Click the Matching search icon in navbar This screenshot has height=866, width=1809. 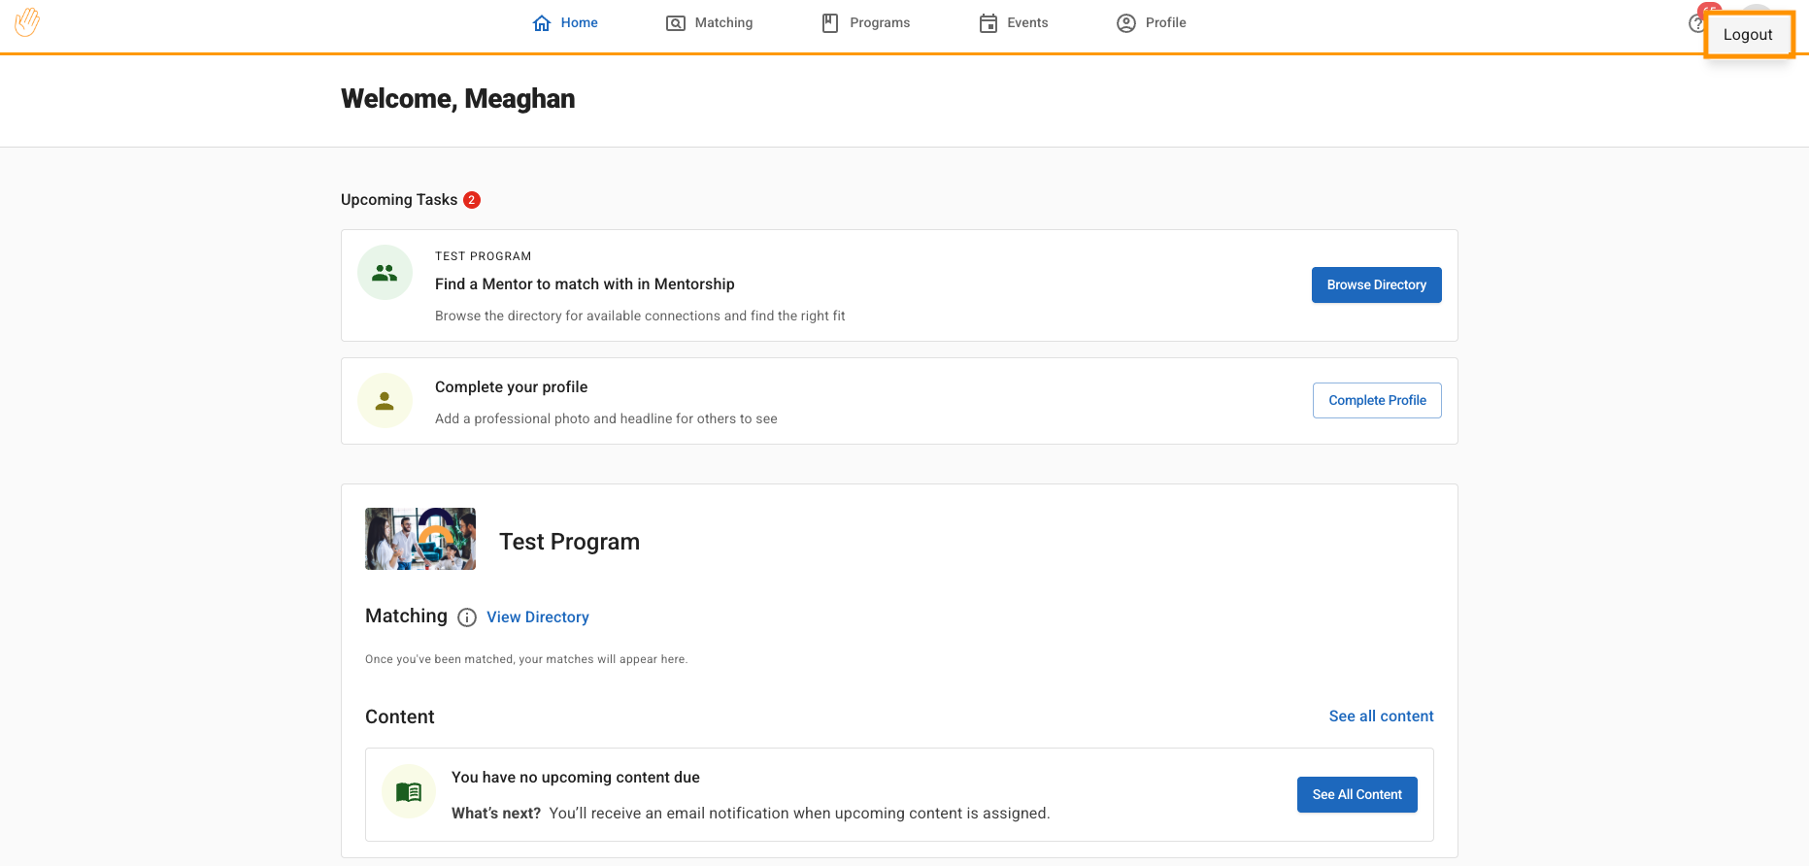pos(675,23)
